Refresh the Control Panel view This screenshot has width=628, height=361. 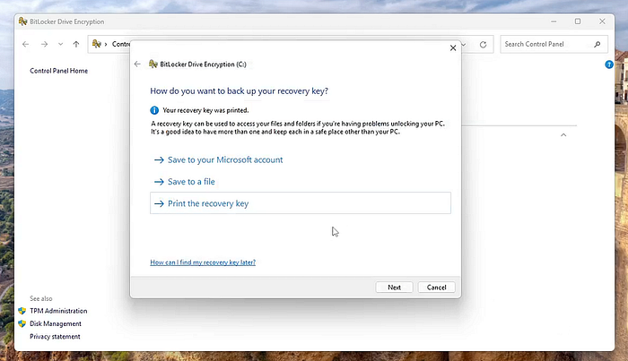point(483,45)
